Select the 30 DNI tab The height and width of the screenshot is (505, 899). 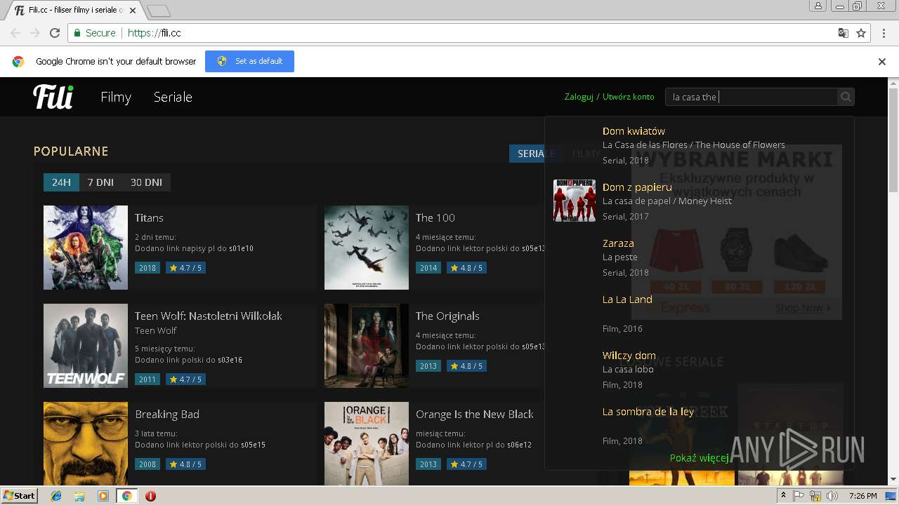pos(146,182)
